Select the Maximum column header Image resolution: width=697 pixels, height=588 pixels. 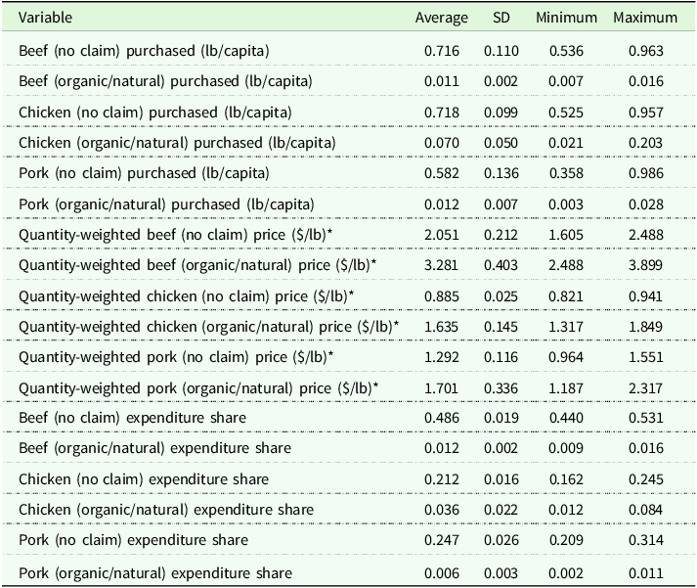point(644,18)
